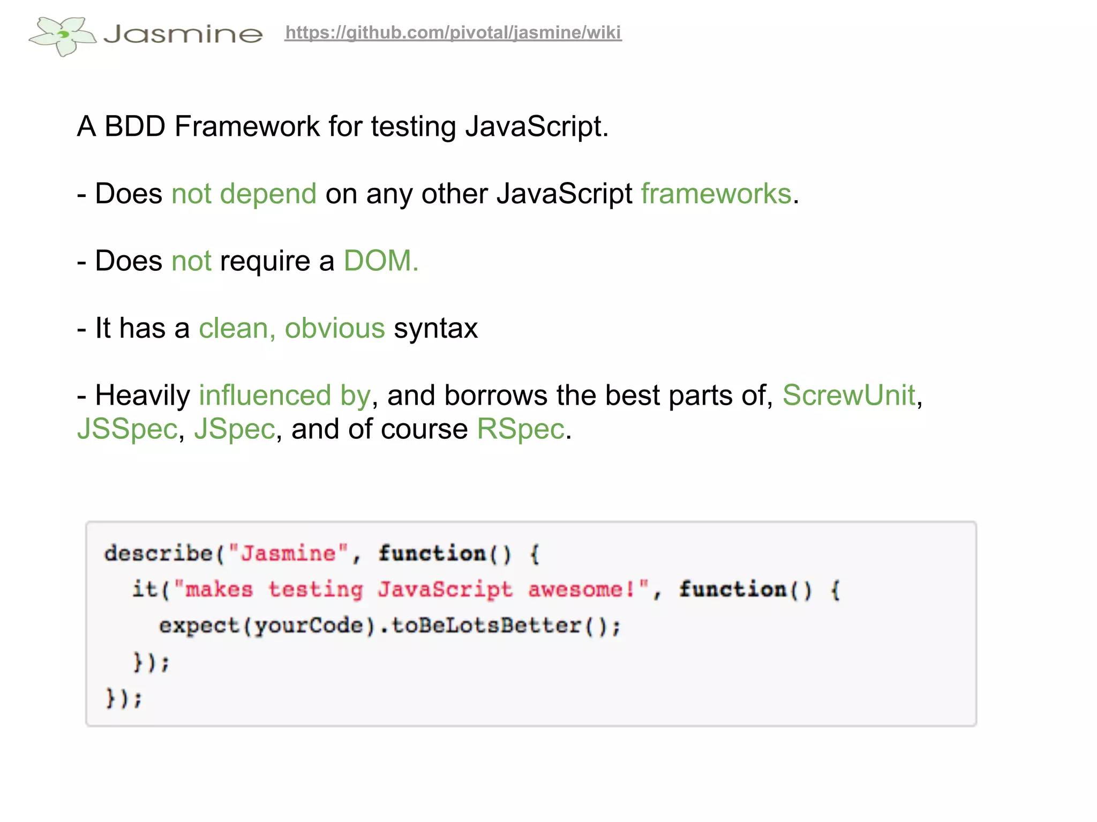Click the red "makes testing JavaScript awesome!" string
Viewport: 1097px width, 822px height.
(411, 590)
